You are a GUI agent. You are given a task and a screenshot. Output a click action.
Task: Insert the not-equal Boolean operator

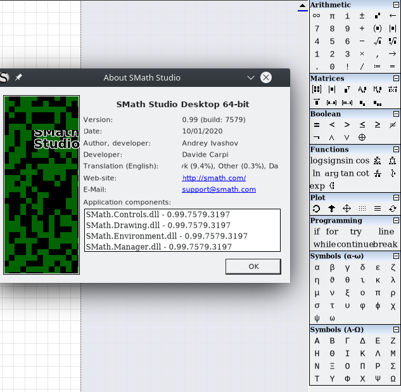tap(393, 125)
